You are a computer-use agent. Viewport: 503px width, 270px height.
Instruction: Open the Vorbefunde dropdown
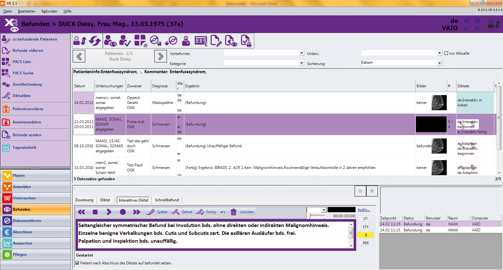(x=301, y=53)
